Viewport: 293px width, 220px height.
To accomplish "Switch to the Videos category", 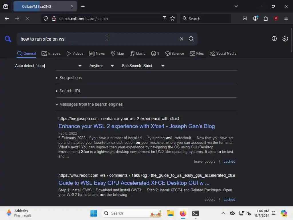I will click(x=75, y=54).
